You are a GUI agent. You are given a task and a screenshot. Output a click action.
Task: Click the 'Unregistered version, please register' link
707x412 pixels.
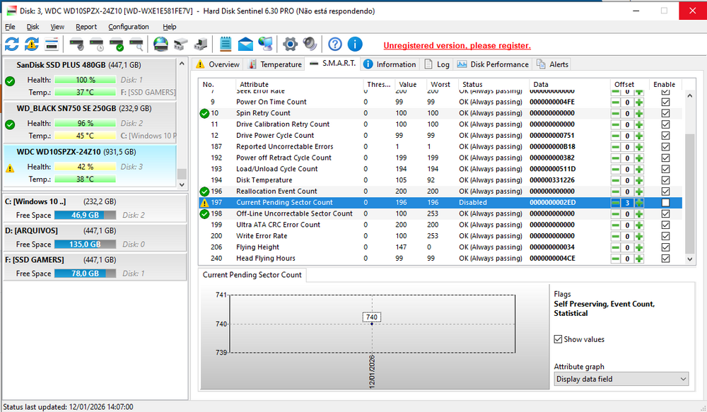pos(457,45)
